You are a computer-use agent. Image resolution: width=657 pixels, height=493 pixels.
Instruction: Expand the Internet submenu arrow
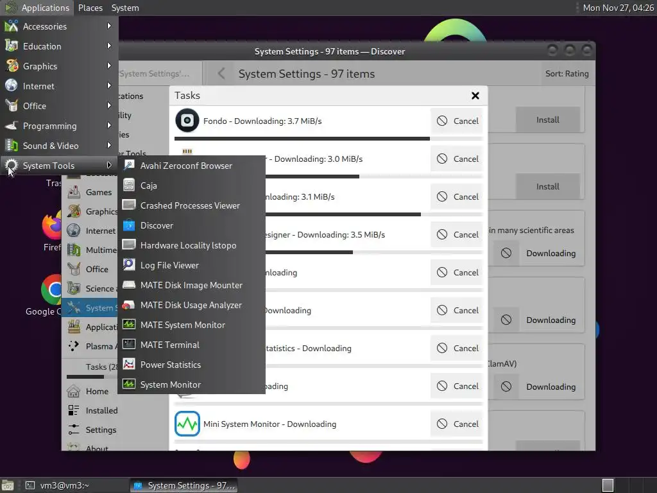click(109, 85)
